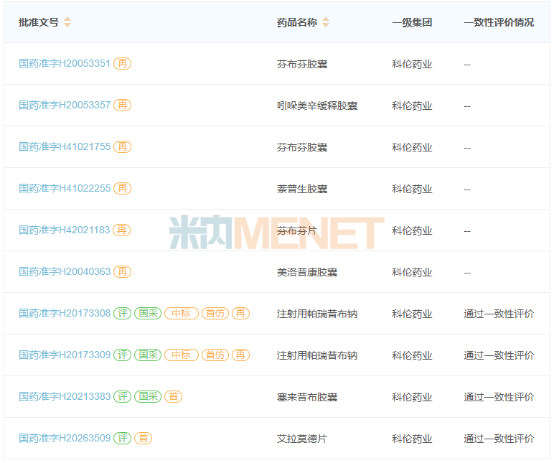Screen dimensions: 554x463
Task: Click 再 badge next to H41021755
Action: pos(122,146)
